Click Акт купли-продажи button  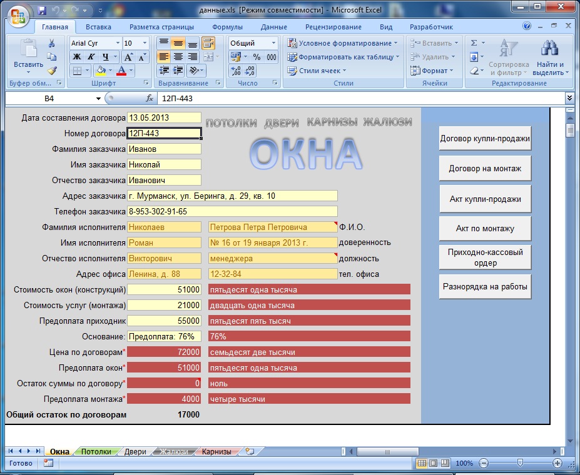coord(485,199)
